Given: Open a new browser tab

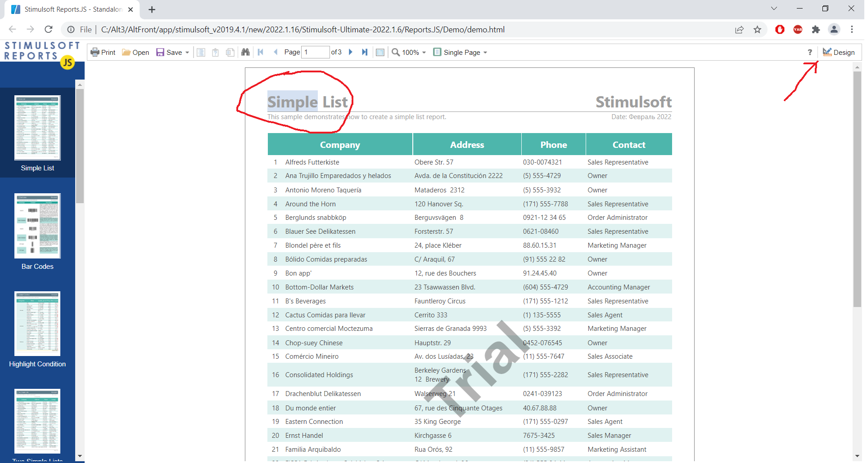Looking at the screenshot, I should (152, 9).
